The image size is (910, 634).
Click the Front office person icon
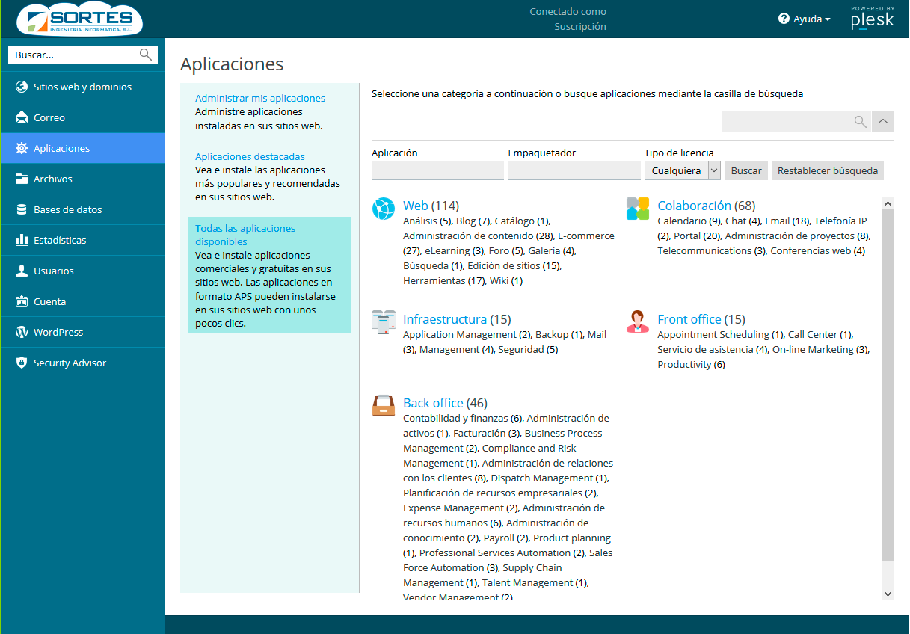point(638,322)
